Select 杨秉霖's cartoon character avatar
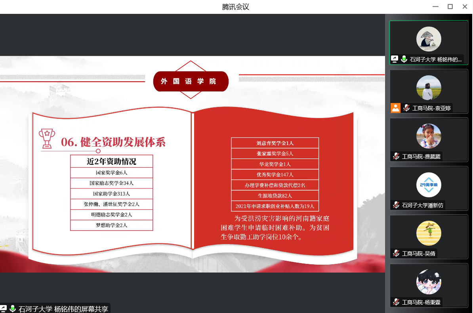The height and width of the screenshot is (313, 473). click(429, 282)
